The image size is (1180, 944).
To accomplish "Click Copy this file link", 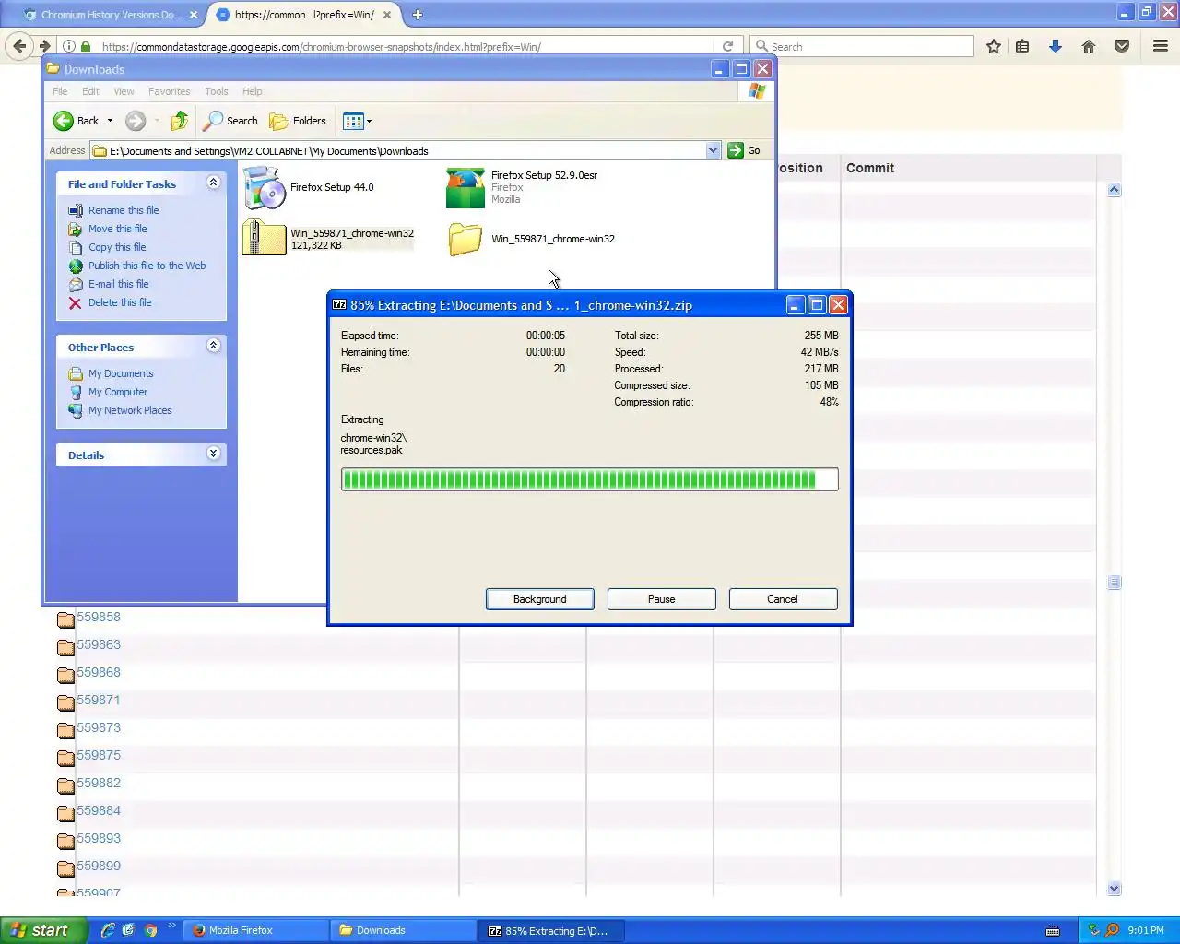I will click(x=117, y=247).
